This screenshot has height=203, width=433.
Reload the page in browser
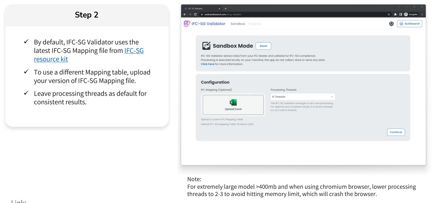pyautogui.click(x=195, y=14)
